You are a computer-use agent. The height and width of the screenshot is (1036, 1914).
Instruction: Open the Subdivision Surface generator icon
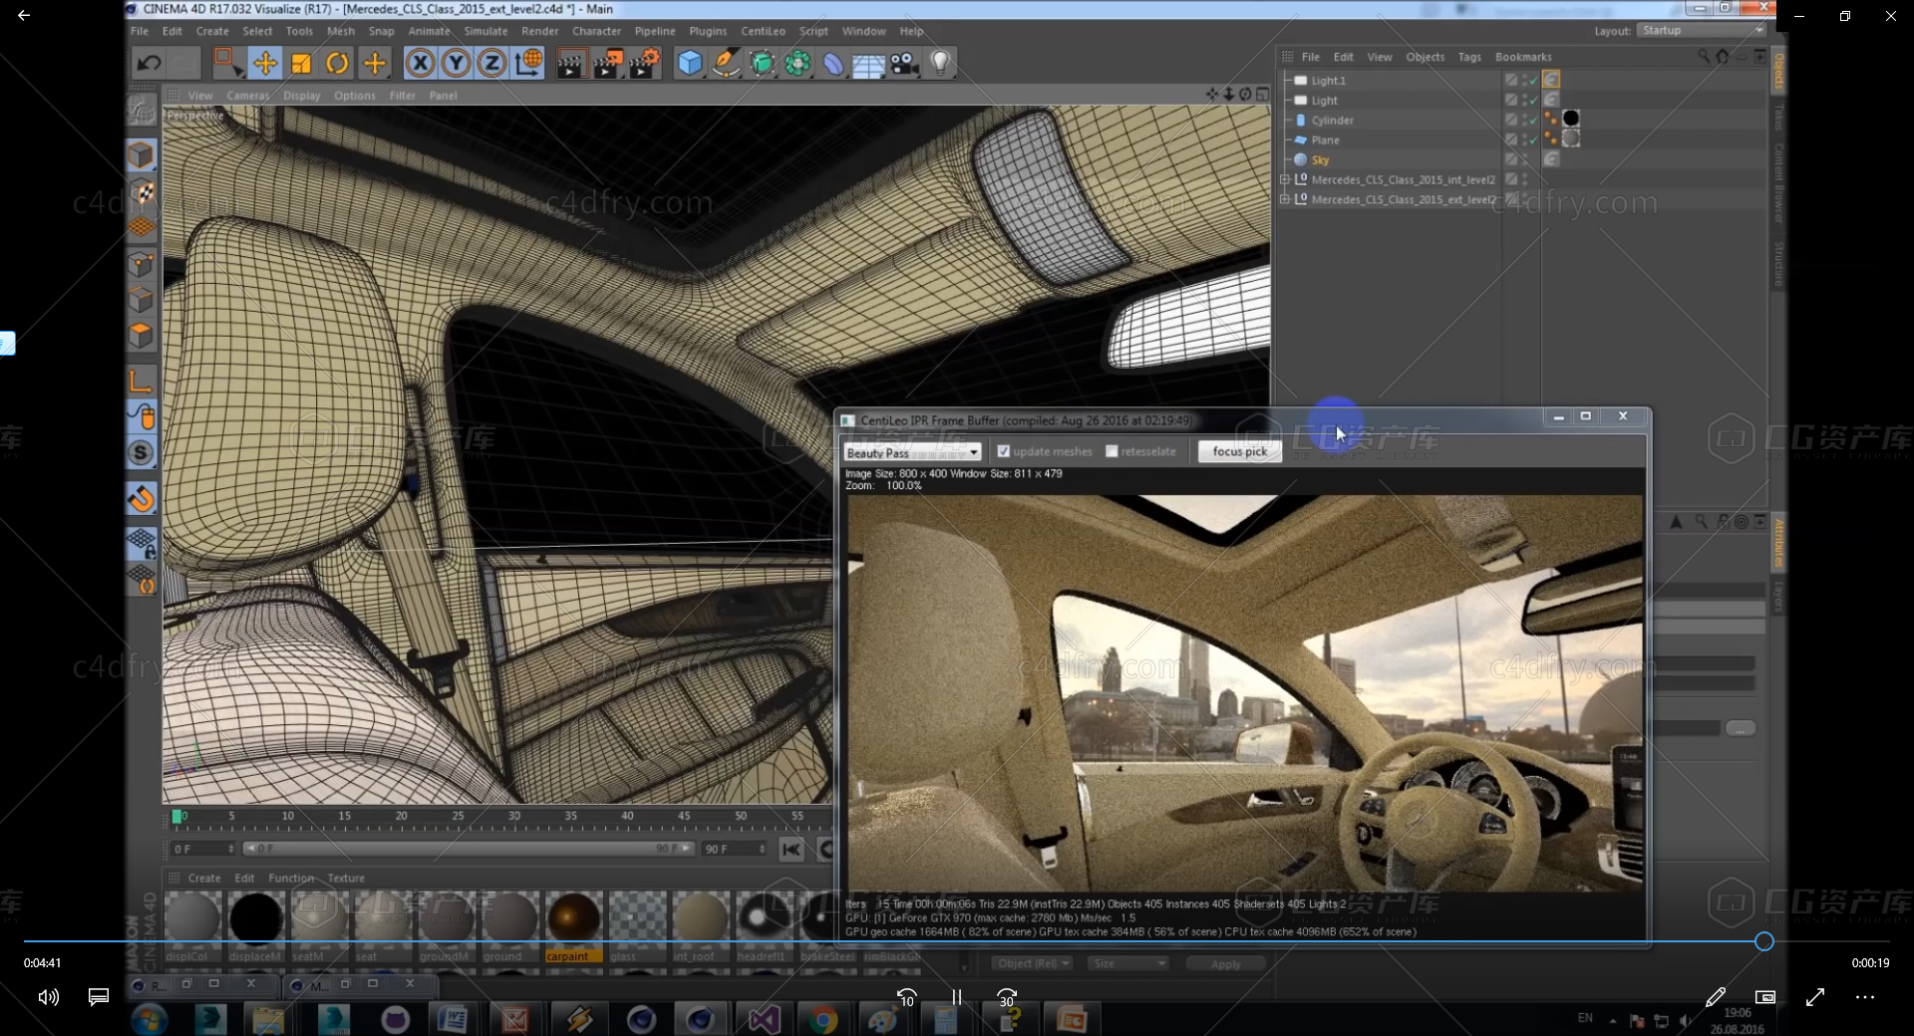point(763,64)
